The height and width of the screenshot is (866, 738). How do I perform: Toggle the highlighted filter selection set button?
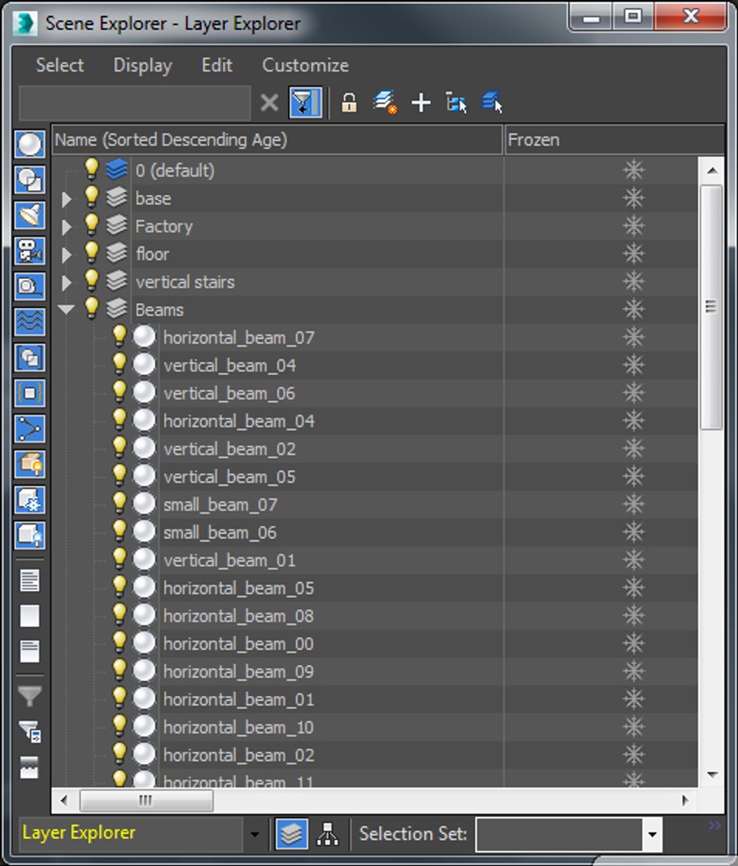coord(305,103)
